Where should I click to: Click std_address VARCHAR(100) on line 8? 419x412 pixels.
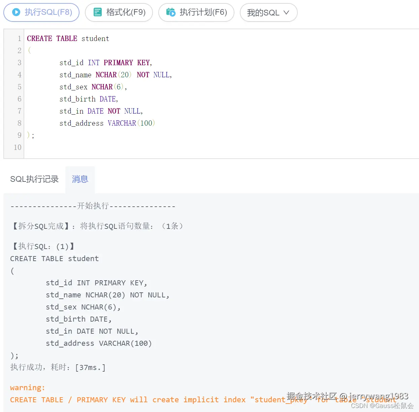point(107,123)
